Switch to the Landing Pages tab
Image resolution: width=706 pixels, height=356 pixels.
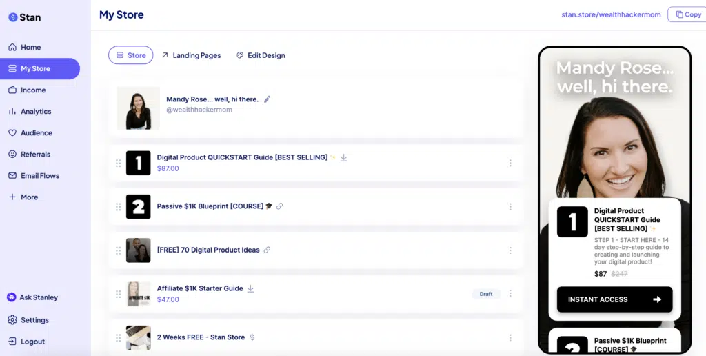point(191,55)
